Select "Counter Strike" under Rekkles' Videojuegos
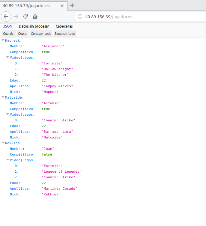This screenshot has width=206, height=226. (58, 177)
